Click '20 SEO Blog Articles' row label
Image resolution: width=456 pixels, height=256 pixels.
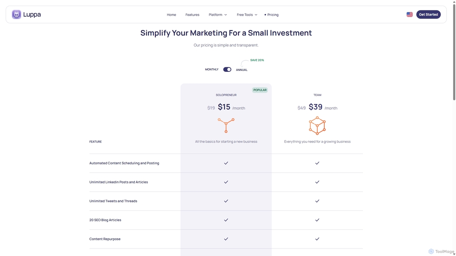[105, 220]
